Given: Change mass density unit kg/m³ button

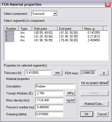Looking at the screenshot, I should coord(70,100).
